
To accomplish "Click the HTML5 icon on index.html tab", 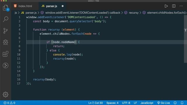I will click(x=15, y=6).
